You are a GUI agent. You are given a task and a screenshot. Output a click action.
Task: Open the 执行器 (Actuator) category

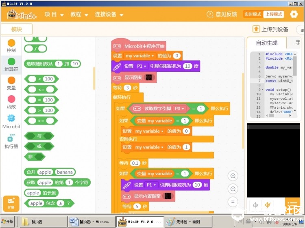(x=11, y=141)
